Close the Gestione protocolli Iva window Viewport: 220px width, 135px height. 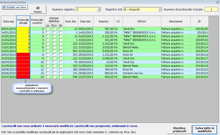point(217,2)
